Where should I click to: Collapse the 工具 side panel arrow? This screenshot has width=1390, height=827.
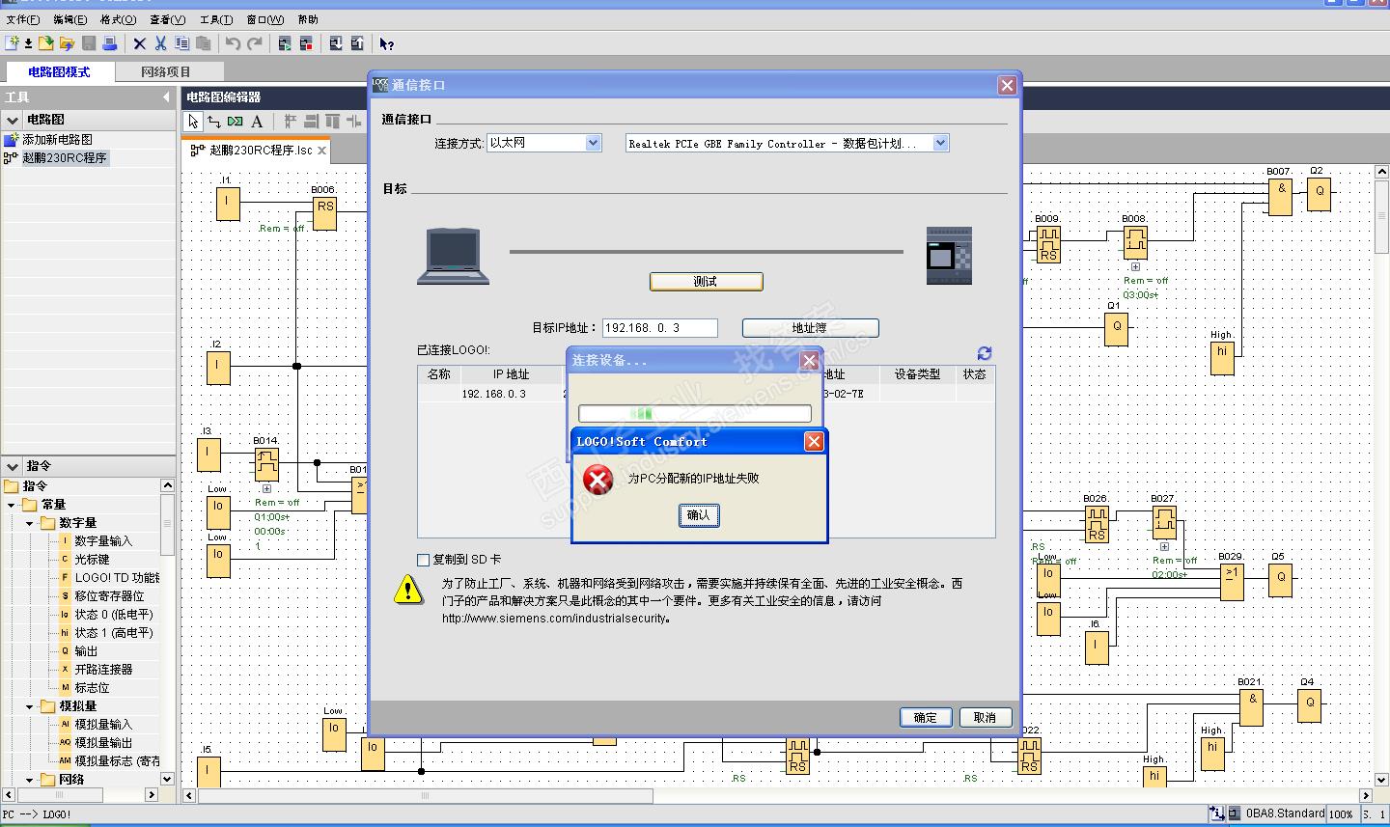(x=166, y=96)
